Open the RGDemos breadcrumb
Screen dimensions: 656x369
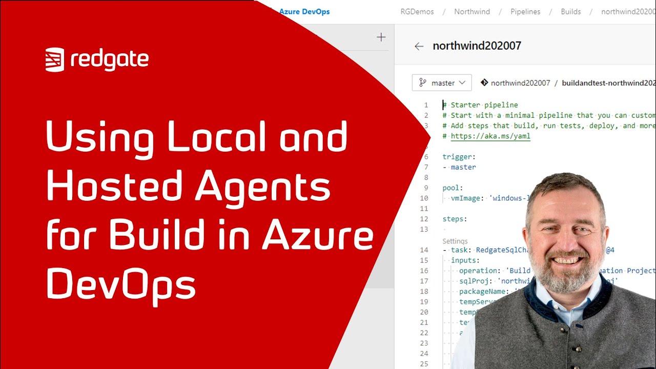pyautogui.click(x=417, y=11)
